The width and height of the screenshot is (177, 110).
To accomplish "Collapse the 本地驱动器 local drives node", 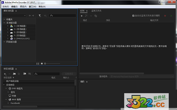I will tap(4, 23).
